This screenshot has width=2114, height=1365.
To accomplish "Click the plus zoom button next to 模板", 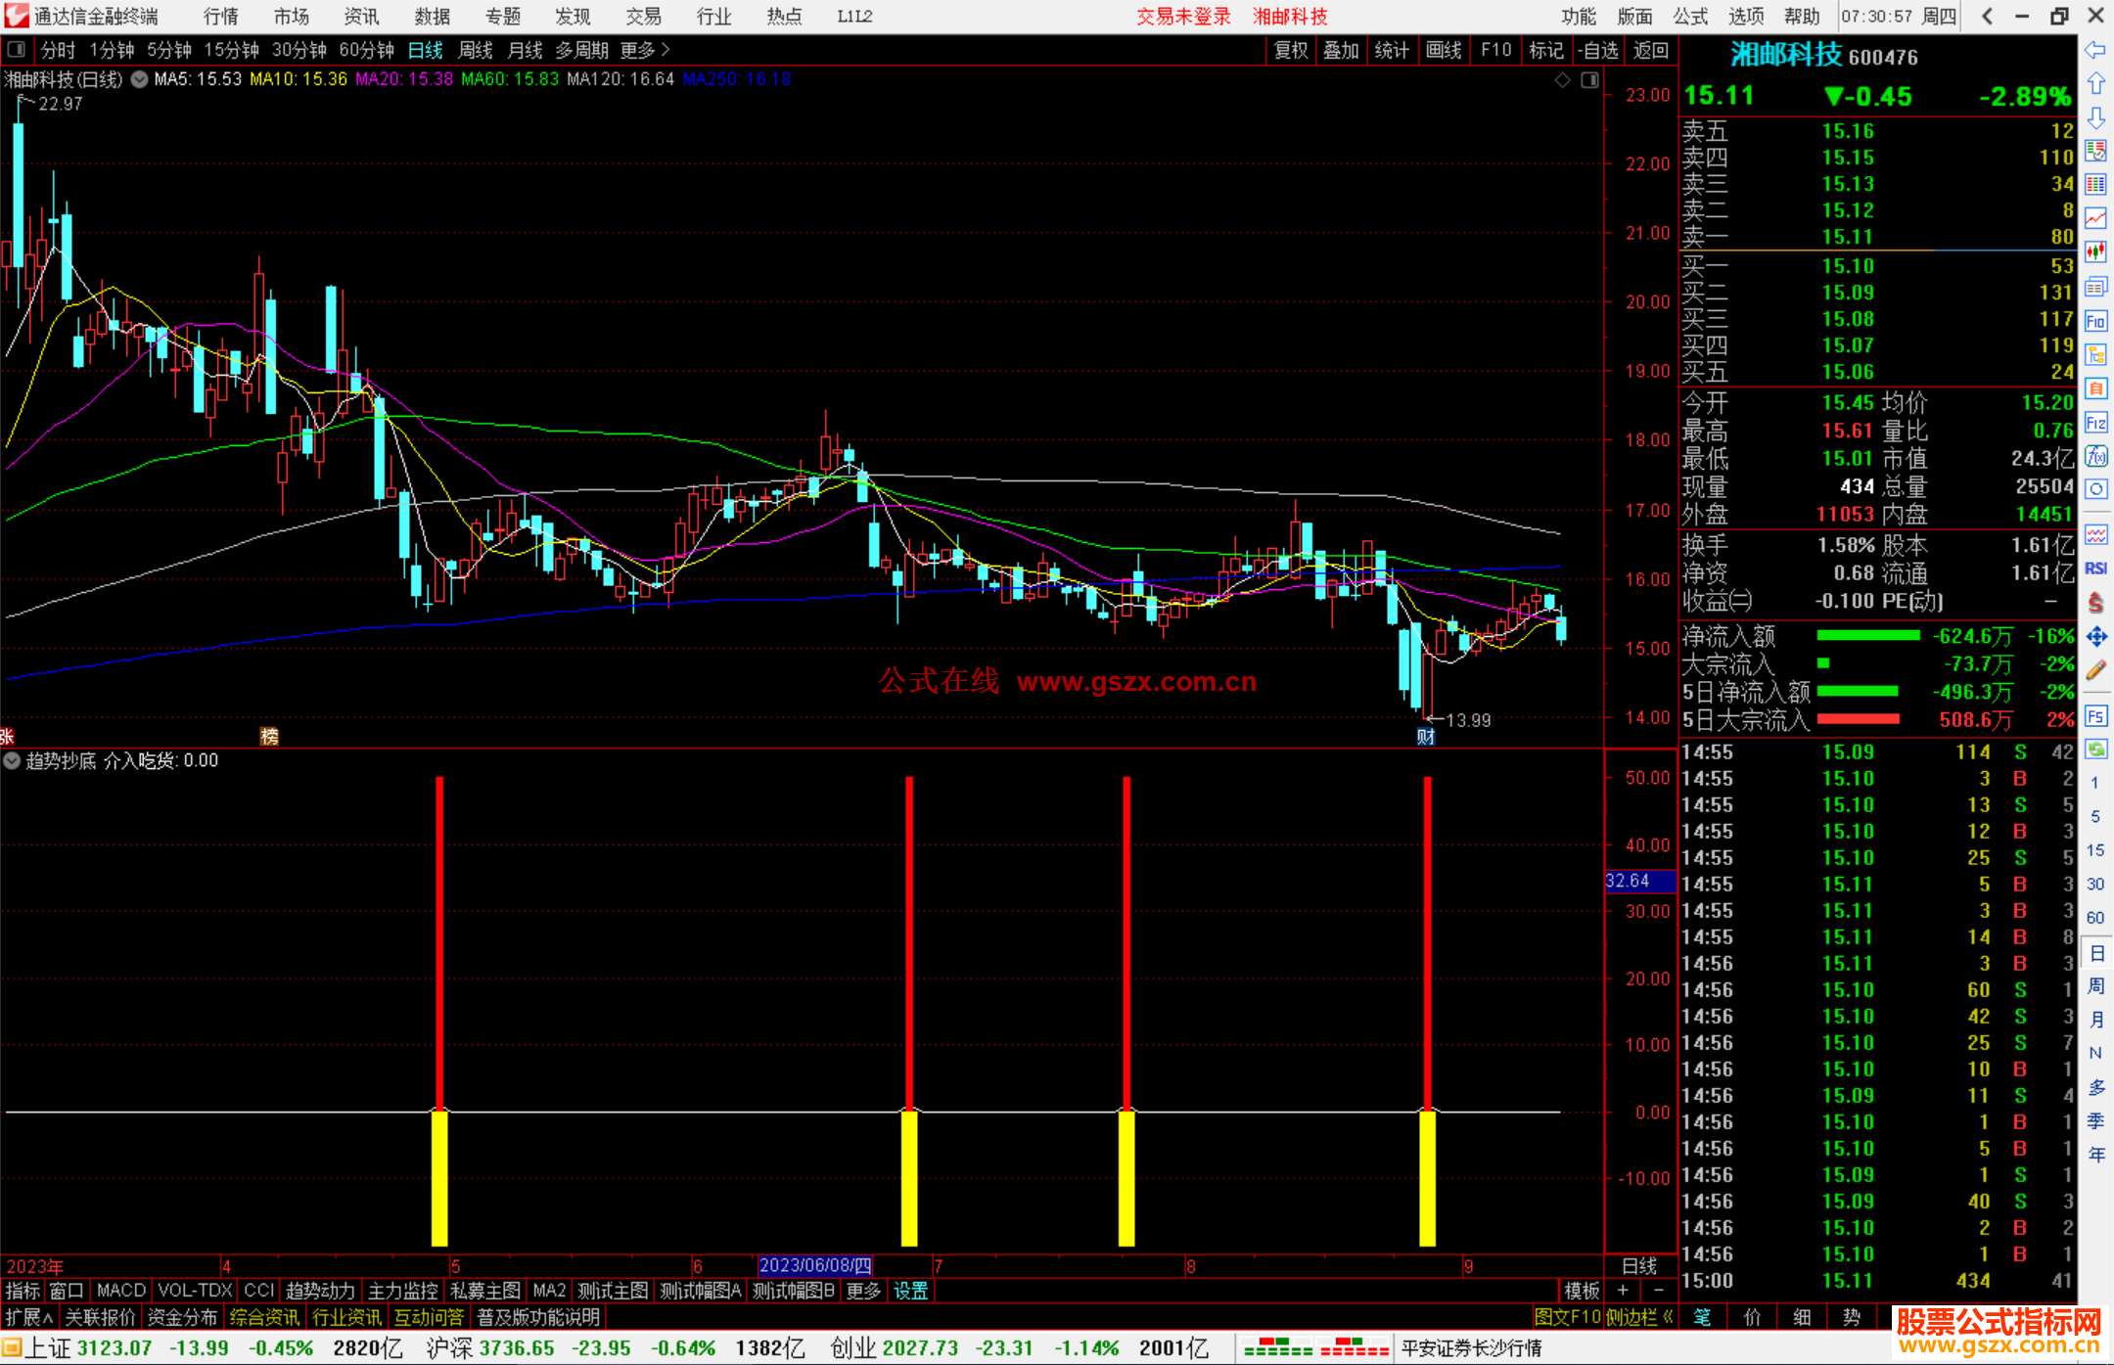I will point(1623,1291).
